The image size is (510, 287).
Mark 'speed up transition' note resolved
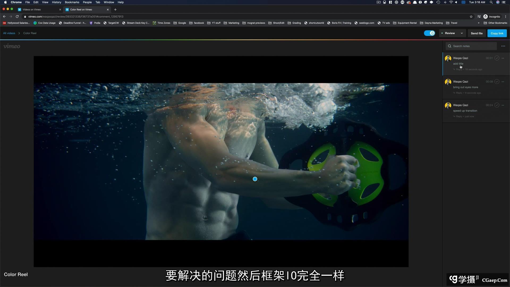pos(497,105)
